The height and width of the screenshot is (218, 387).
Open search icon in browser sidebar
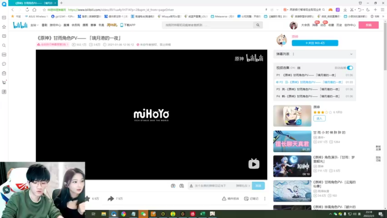[4, 46]
